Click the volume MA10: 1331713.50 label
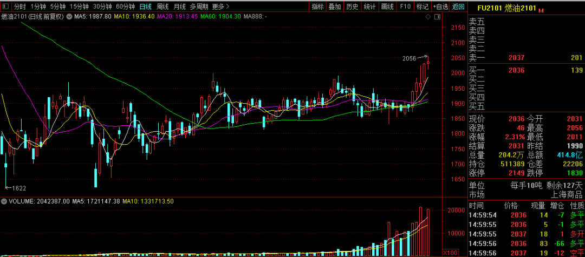This screenshot has height=257, width=585. point(148,201)
